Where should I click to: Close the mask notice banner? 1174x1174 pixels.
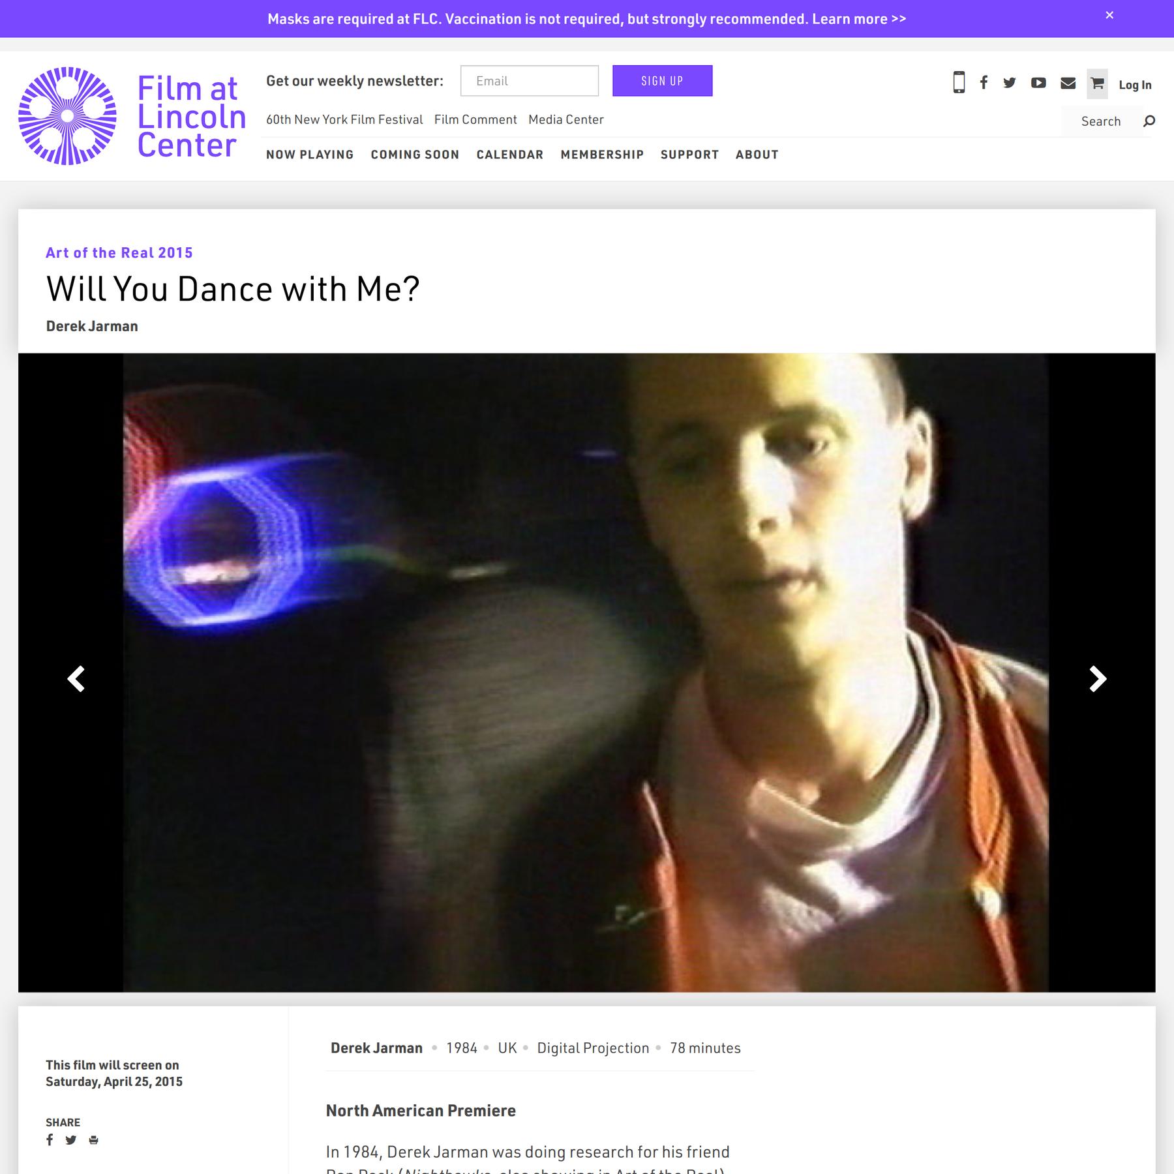(1109, 15)
